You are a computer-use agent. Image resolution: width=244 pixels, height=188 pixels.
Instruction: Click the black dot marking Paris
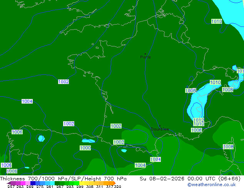tap(145, 54)
